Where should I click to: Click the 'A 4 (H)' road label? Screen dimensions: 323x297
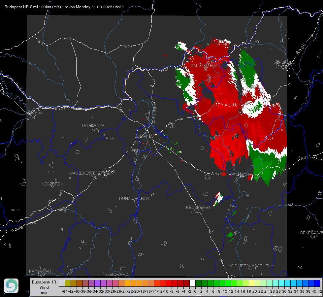pyautogui.click(x=217, y=174)
